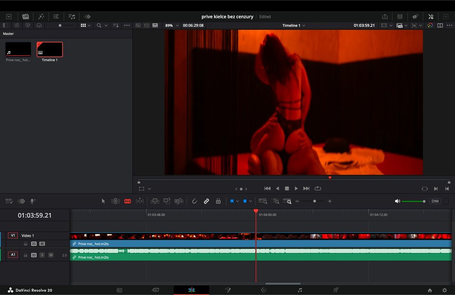Mute audio track A1 with M button
The width and height of the screenshot is (455, 295).
(51, 255)
